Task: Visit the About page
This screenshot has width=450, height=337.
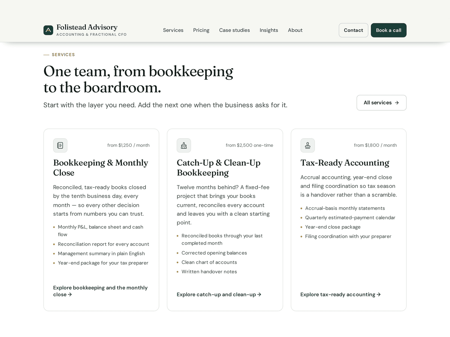Action: click(x=295, y=30)
